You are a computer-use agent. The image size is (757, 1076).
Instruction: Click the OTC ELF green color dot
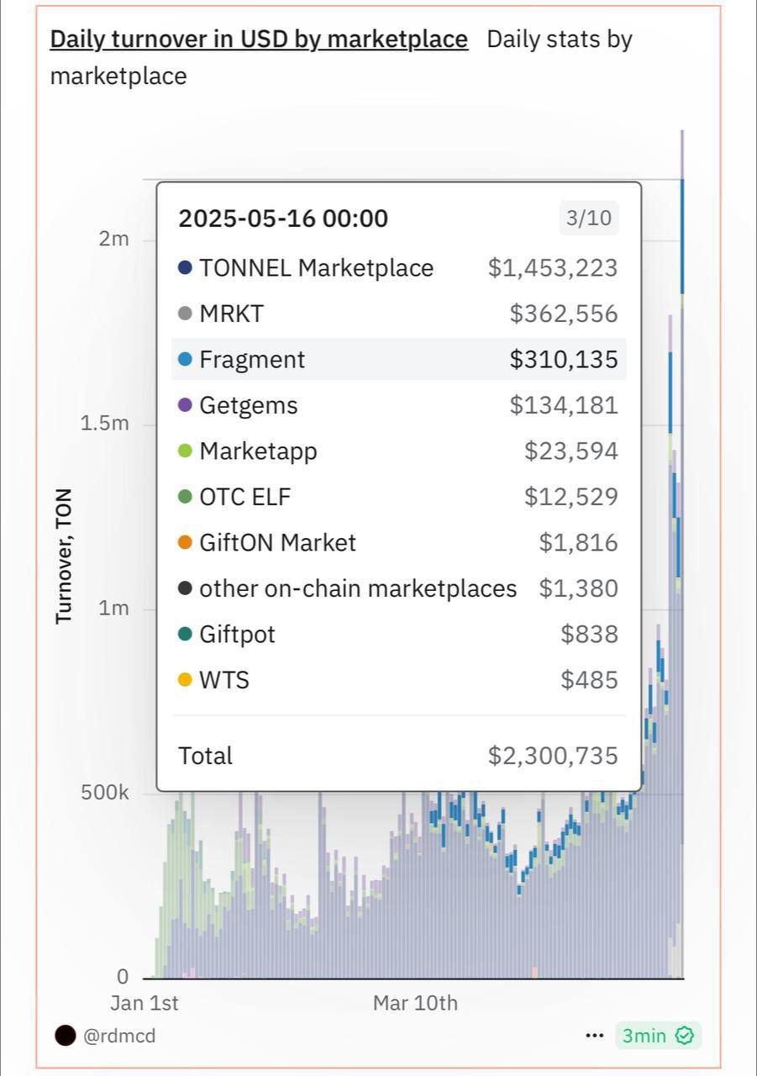point(186,497)
